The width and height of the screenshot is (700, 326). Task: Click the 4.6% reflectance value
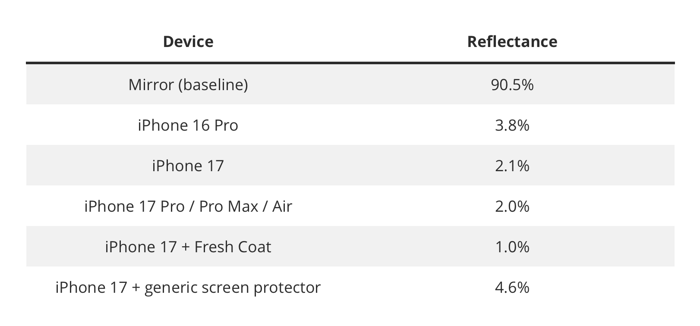click(x=512, y=288)
